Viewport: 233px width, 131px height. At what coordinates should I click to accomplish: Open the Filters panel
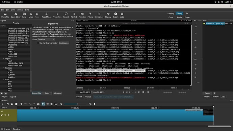click(x=90, y=15)
